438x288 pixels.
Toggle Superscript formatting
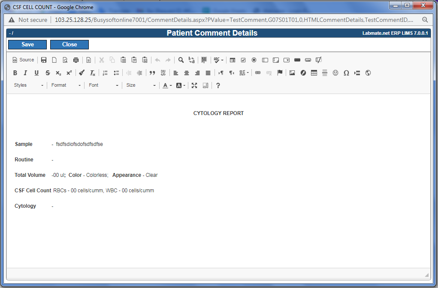pos(69,73)
